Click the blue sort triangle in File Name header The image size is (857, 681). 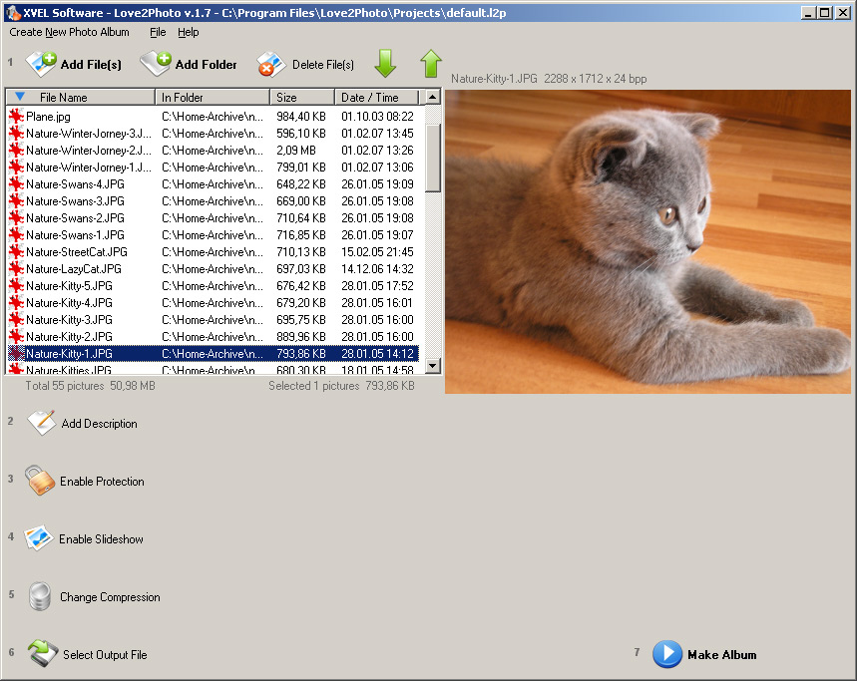[x=20, y=97]
